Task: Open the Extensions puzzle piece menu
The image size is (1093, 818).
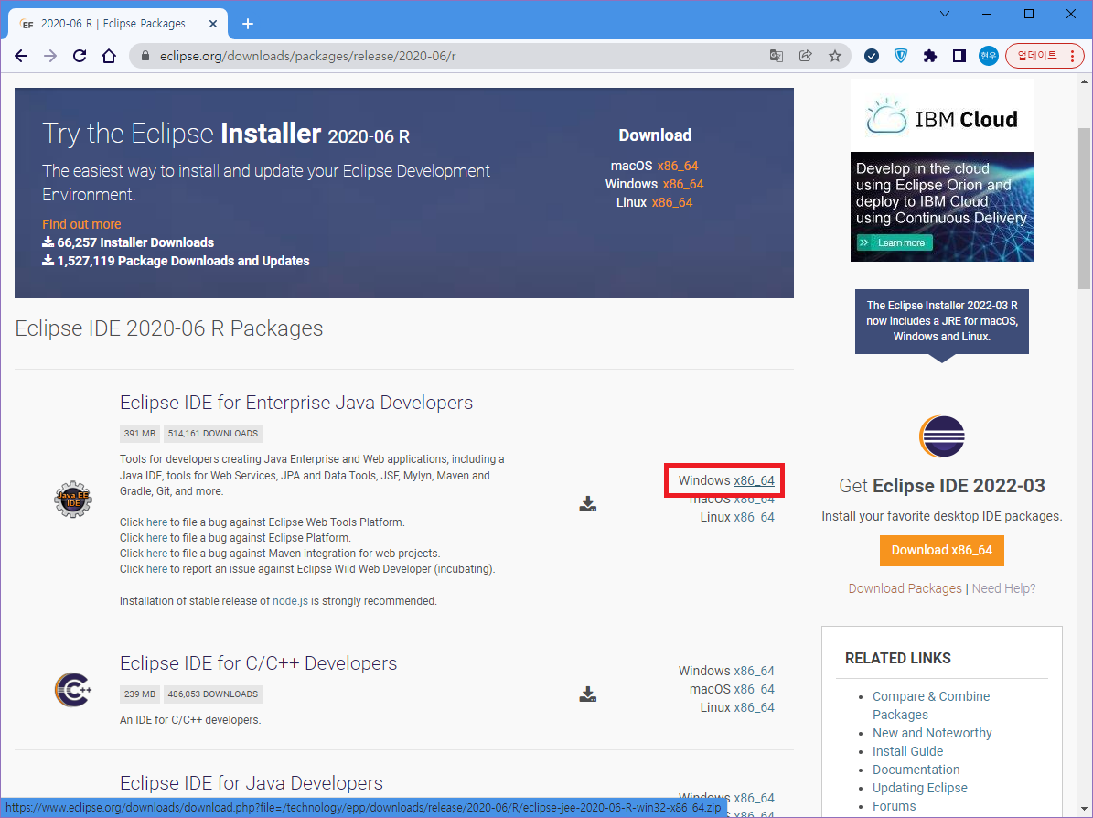Action: [x=930, y=56]
